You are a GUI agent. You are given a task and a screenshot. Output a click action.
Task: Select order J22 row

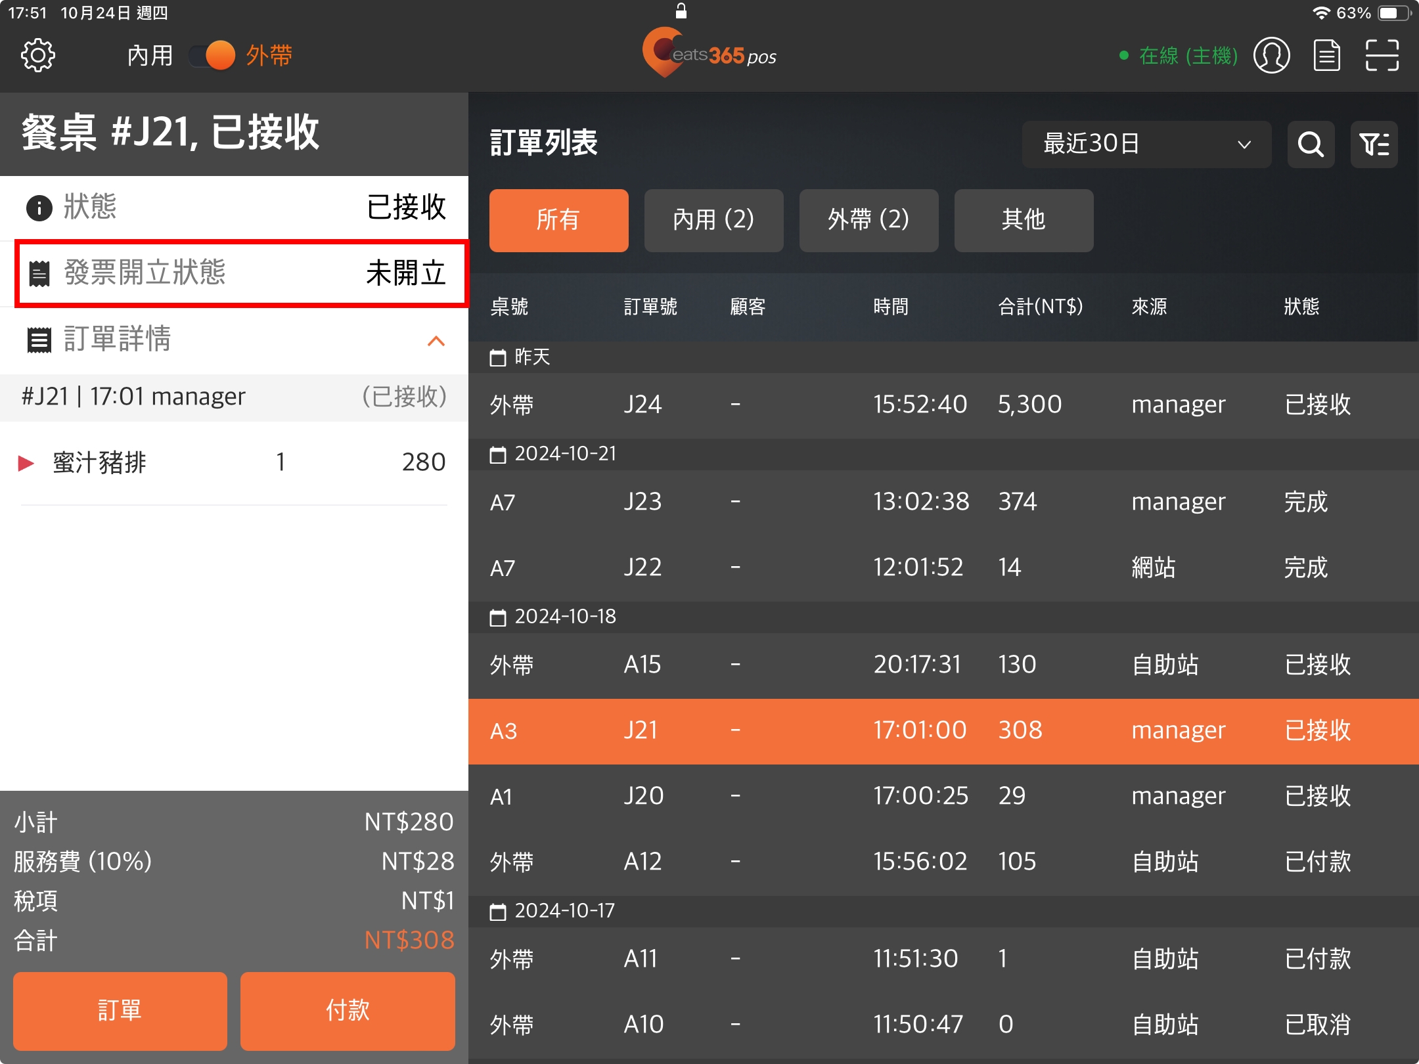(943, 567)
